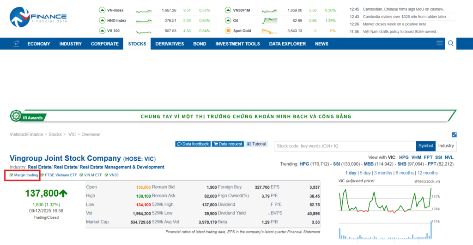Open the hamburger menu icon
The height and width of the screenshot is (245, 473).
tap(440, 43)
